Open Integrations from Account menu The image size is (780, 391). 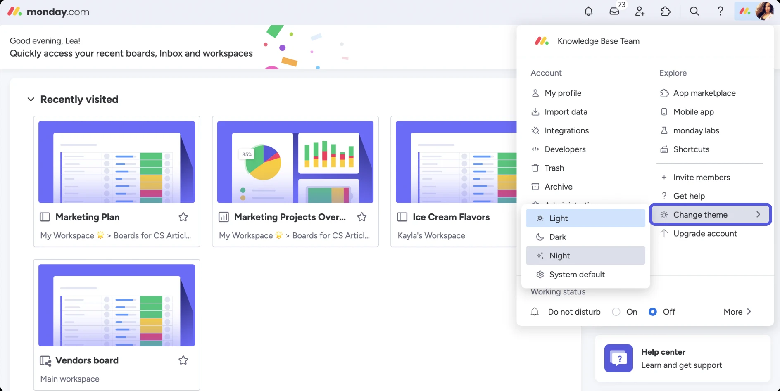[x=560, y=130]
